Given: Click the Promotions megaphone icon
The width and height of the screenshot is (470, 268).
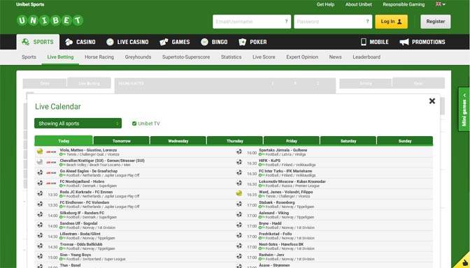Looking at the screenshot, I should pyautogui.click(x=404, y=42).
